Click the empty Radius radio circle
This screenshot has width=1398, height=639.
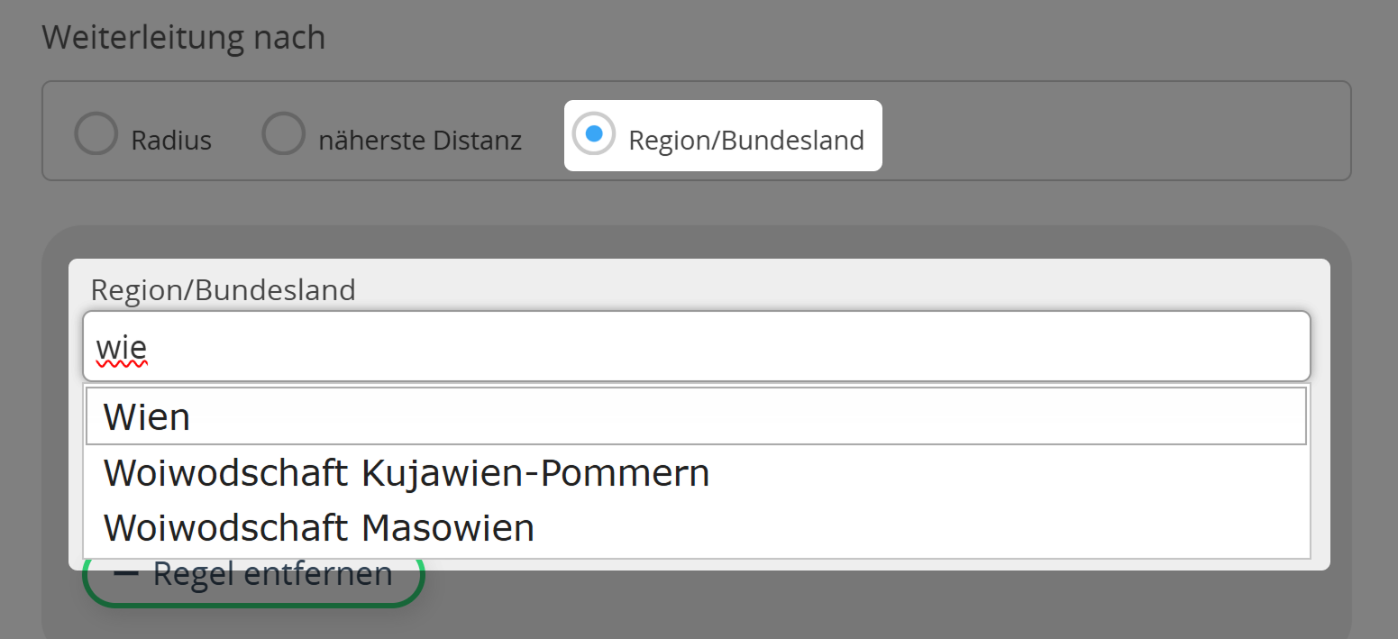[x=96, y=133]
